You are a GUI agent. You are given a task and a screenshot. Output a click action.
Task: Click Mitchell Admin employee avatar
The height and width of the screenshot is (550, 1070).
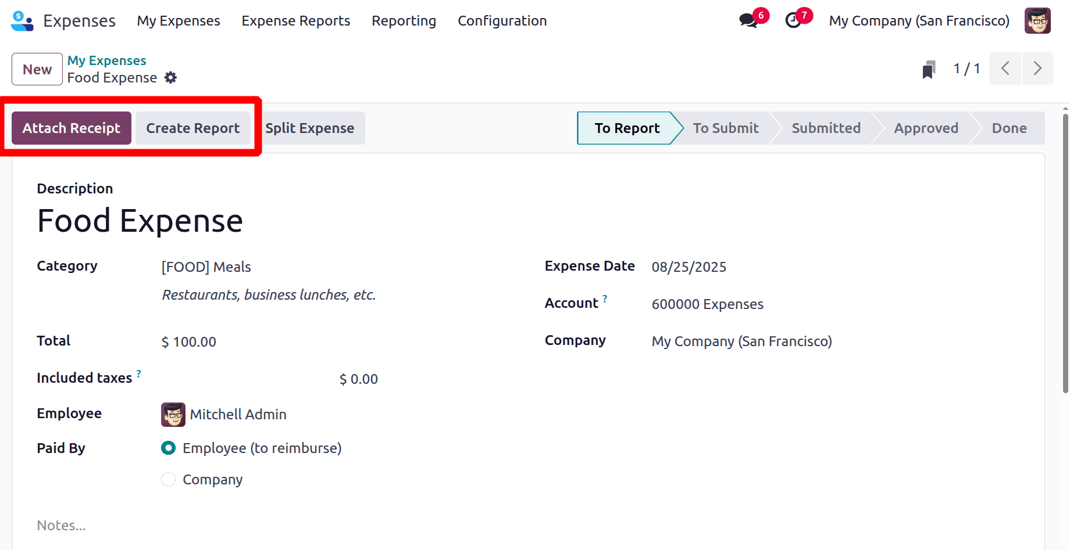click(x=173, y=415)
